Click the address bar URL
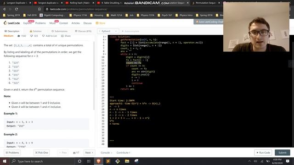The width and height of the screenshot is (294, 165). pos(79,9)
